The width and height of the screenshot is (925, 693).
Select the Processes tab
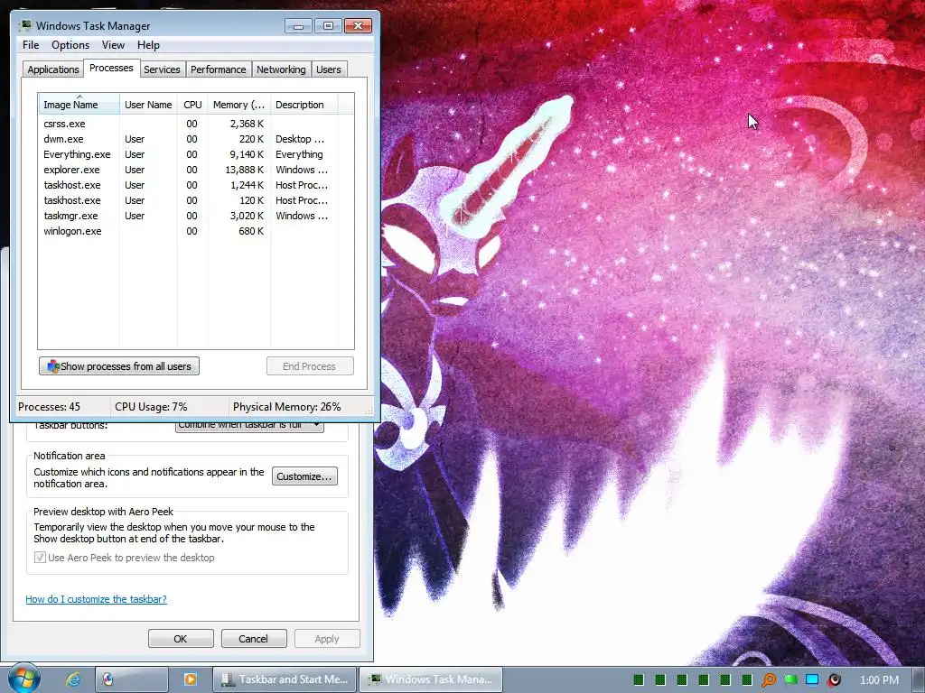pyautogui.click(x=111, y=69)
